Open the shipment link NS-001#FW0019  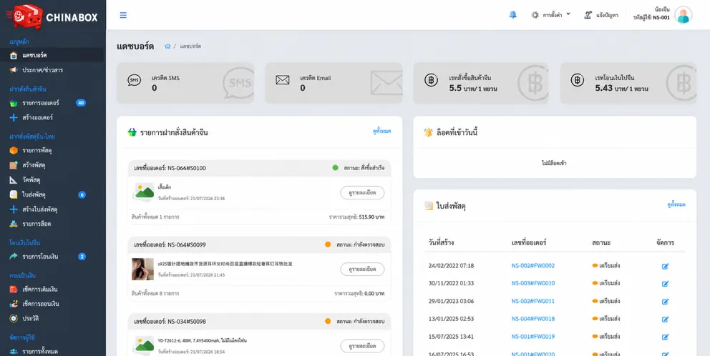point(533,337)
